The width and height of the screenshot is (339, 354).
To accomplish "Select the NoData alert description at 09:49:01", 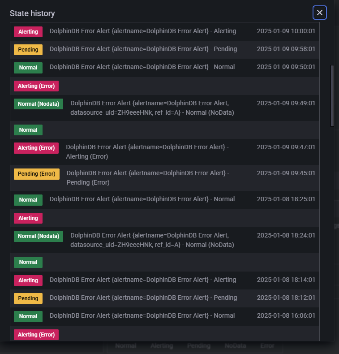I will (152, 107).
